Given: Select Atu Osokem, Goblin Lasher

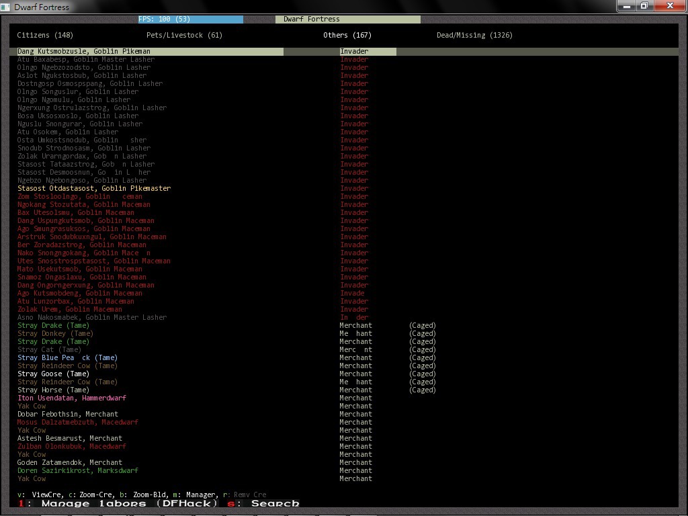Looking at the screenshot, I should [68, 132].
